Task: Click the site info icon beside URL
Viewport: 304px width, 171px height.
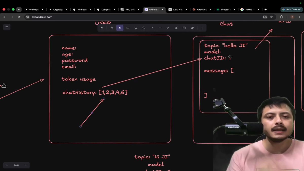Action: coord(28,17)
